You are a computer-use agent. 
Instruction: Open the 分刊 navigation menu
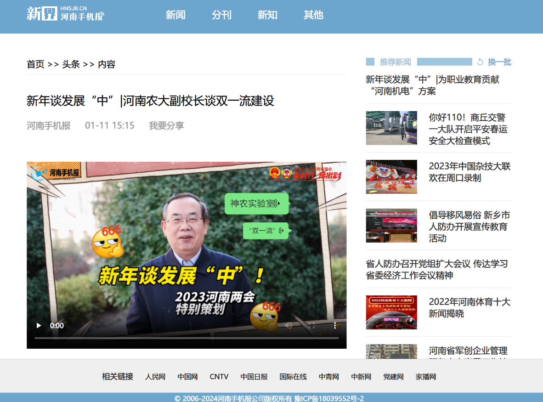[x=221, y=15]
